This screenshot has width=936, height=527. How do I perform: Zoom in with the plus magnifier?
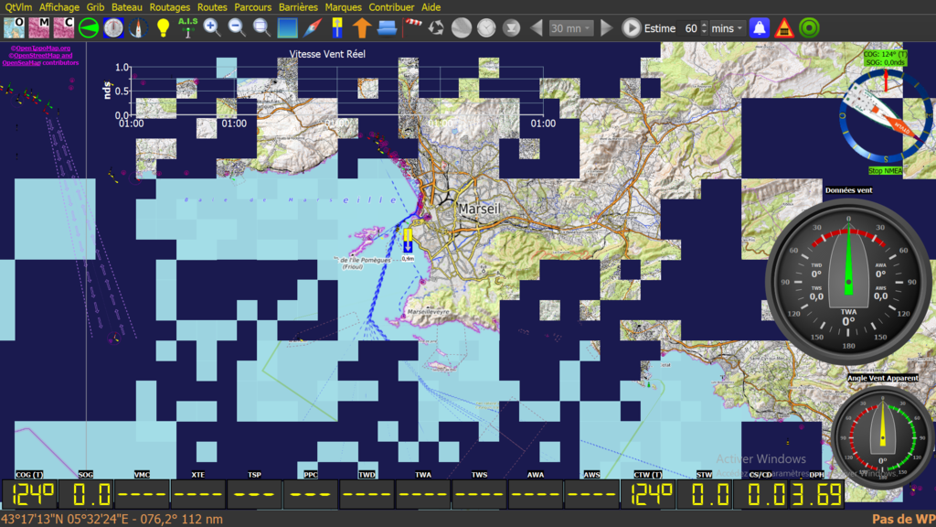coord(211,28)
